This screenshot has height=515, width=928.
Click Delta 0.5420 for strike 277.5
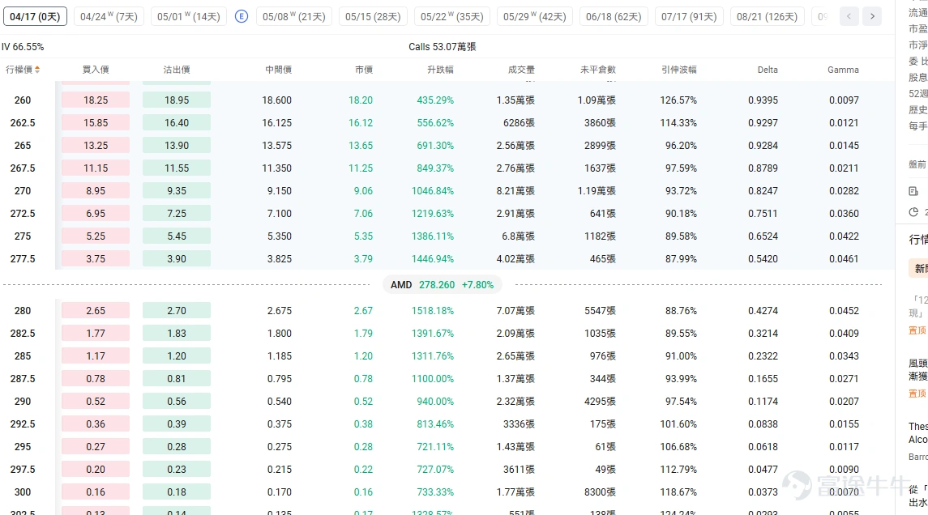tap(763, 259)
